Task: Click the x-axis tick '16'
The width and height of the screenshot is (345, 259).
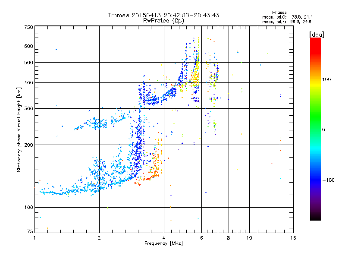Action: 293,238
